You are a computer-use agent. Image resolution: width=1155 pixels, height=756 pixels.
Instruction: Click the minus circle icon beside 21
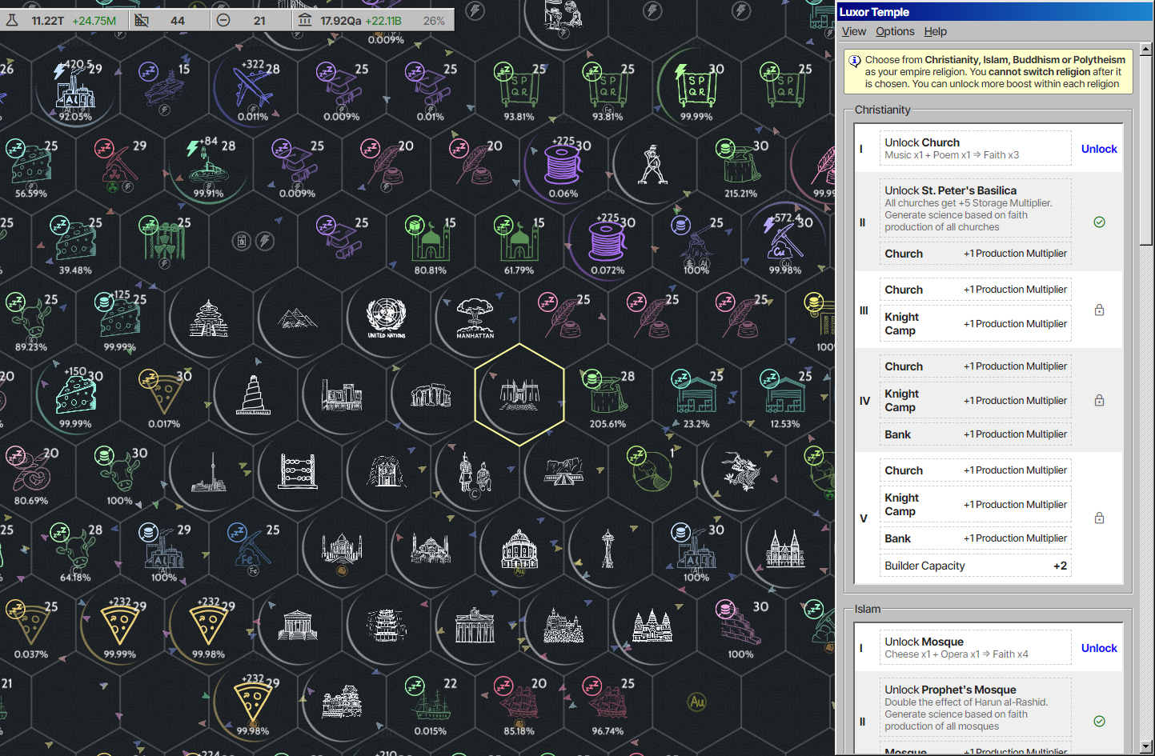pos(224,20)
